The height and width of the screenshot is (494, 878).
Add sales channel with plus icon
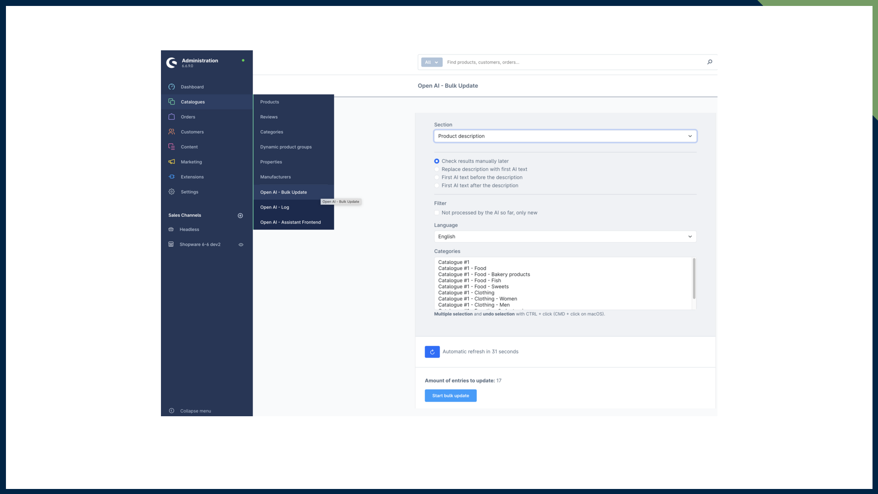pyautogui.click(x=240, y=215)
